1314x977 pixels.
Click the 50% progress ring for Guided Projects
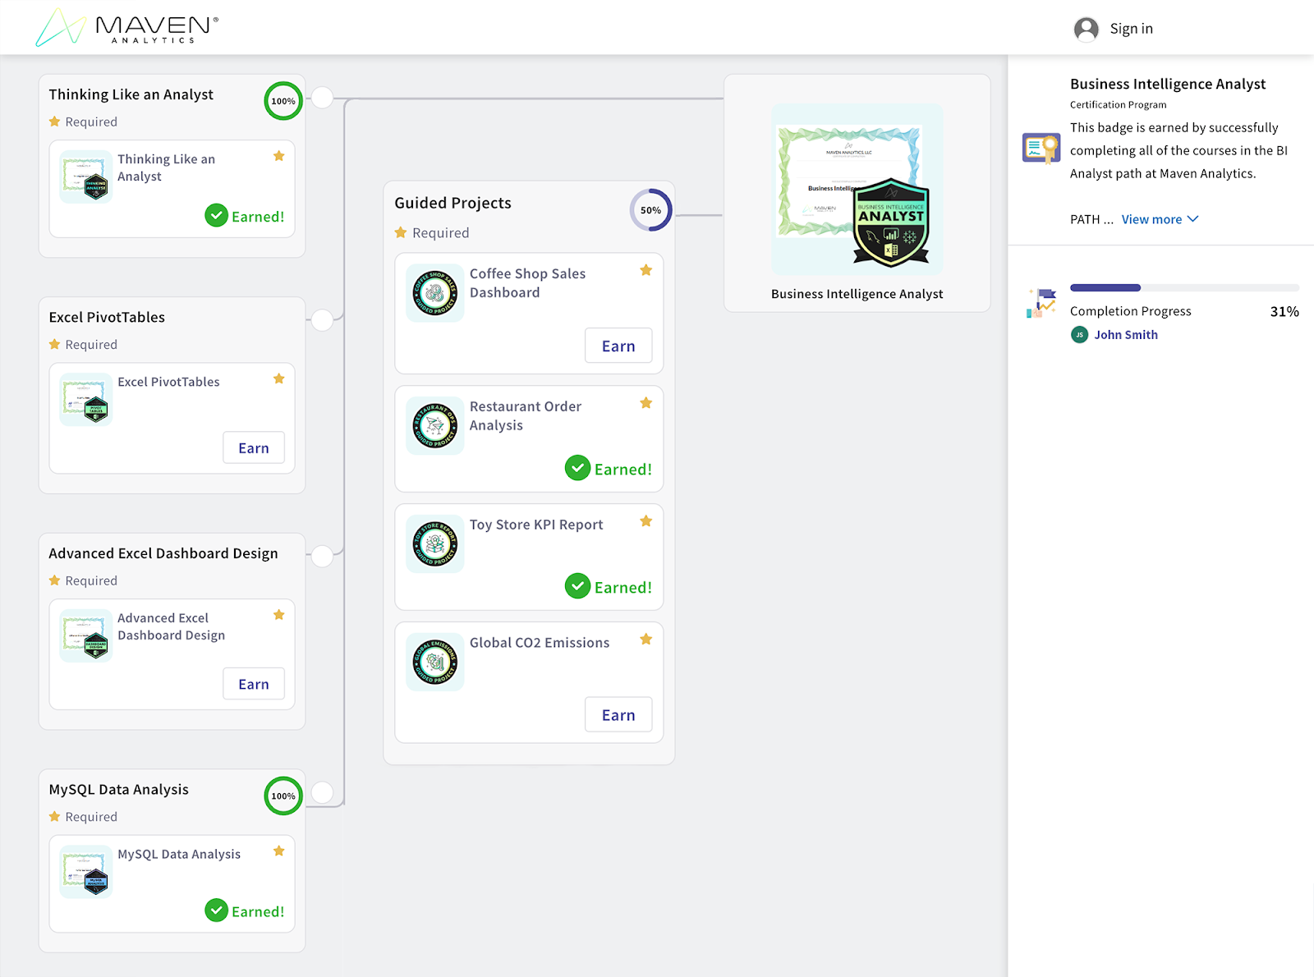pos(651,210)
